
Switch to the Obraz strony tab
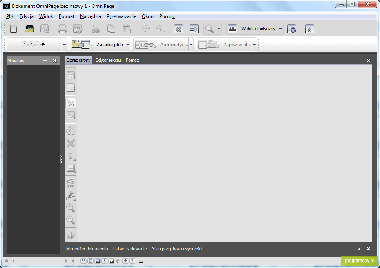coord(78,60)
